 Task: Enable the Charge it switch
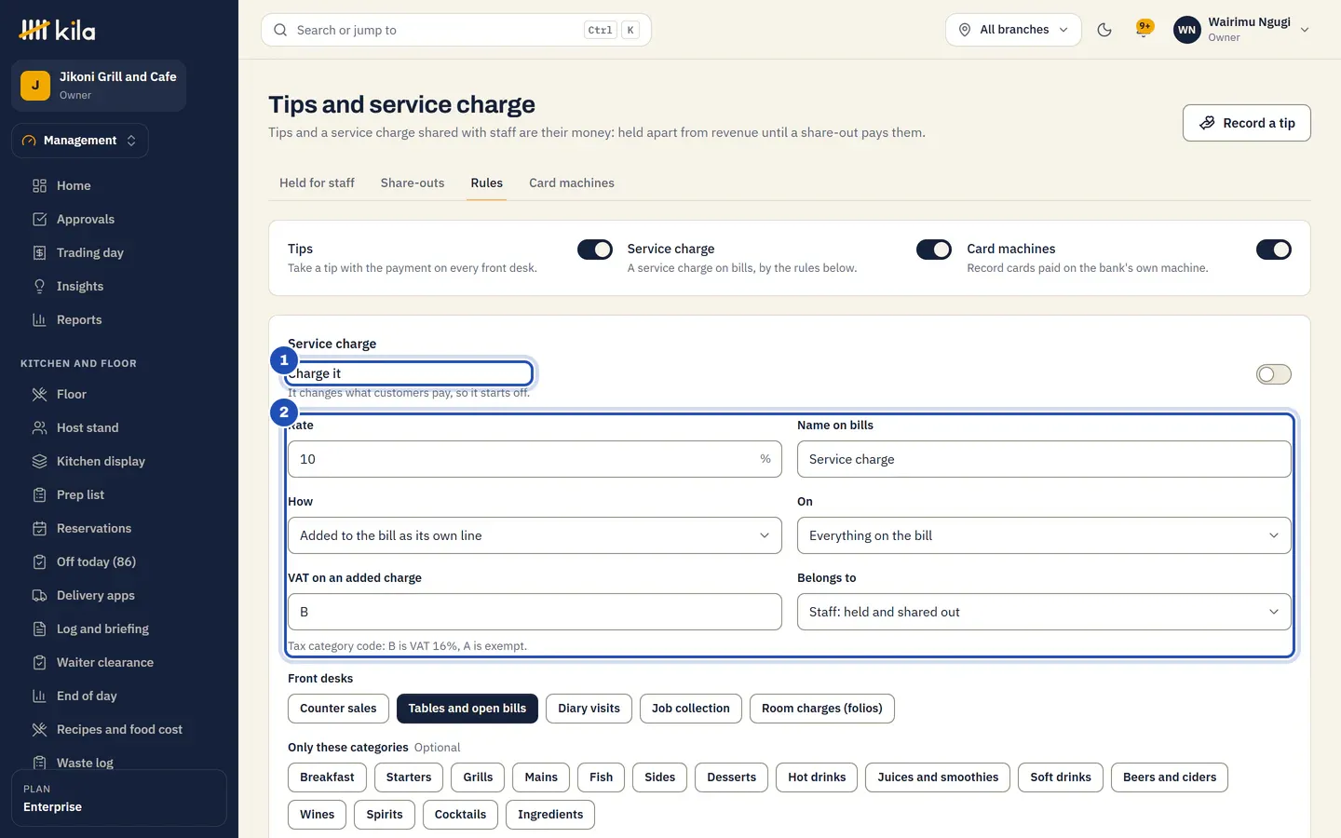(x=1274, y=374)
